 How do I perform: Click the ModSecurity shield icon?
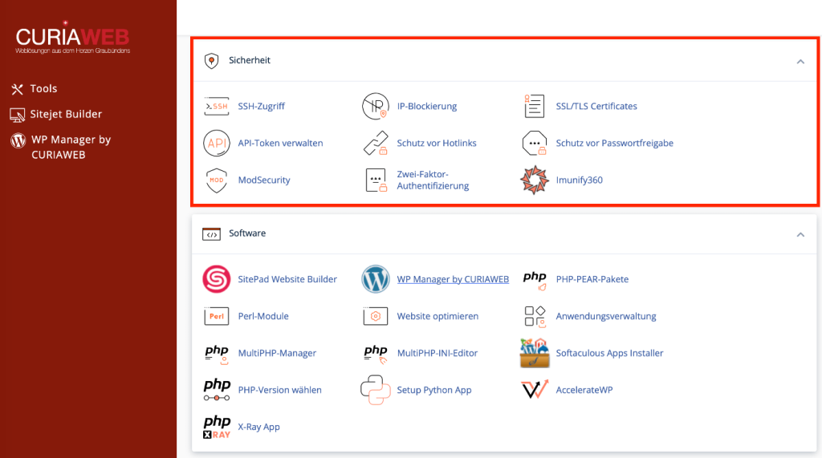(x=217, y=180)
